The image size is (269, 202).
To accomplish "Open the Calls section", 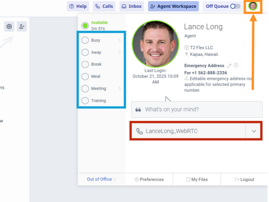I will (x=104, y=6).
